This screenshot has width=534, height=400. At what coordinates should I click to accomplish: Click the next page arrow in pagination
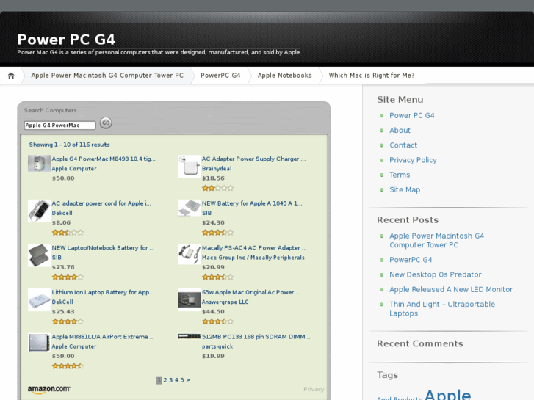[188, 380]
